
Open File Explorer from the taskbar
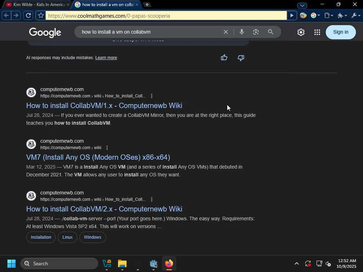pyautogui.click(x=122, y=263)
